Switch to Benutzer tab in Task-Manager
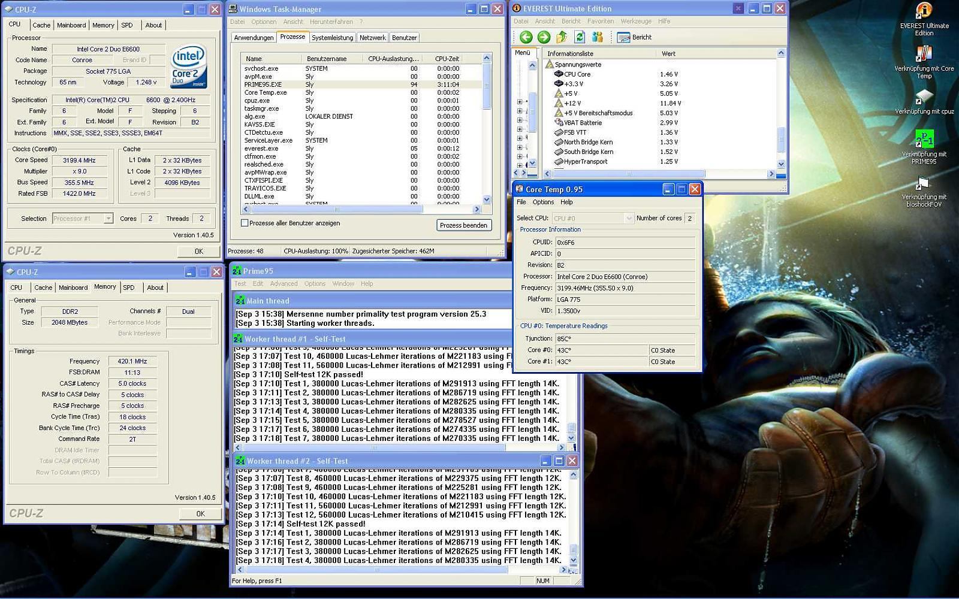Image resolution: width=959 pixels, height=599 pixels. [405, 38]
